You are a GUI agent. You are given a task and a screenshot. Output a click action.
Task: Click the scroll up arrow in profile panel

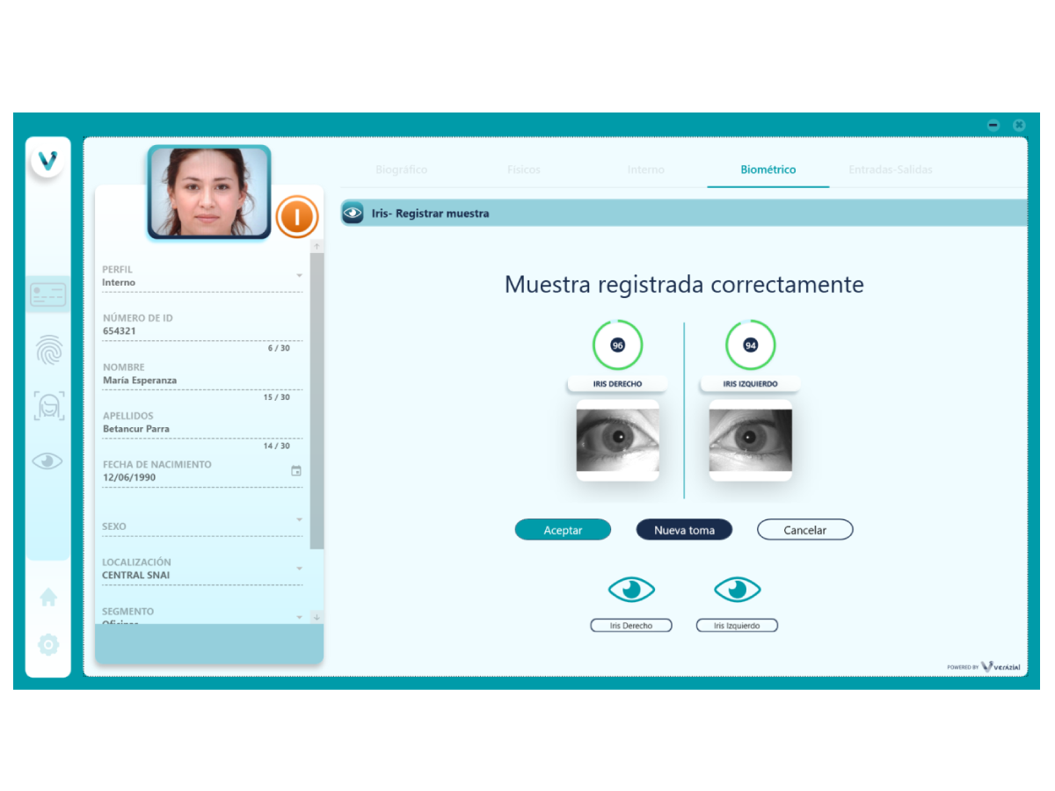coord(317,246)
